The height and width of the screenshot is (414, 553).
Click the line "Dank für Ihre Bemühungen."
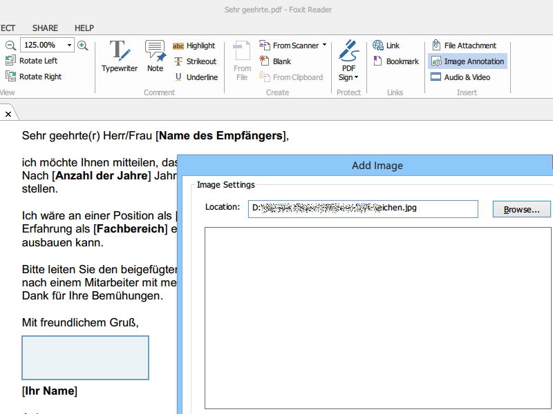tap(93, 296)
